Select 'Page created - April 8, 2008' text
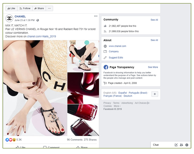 click(122, 83)
